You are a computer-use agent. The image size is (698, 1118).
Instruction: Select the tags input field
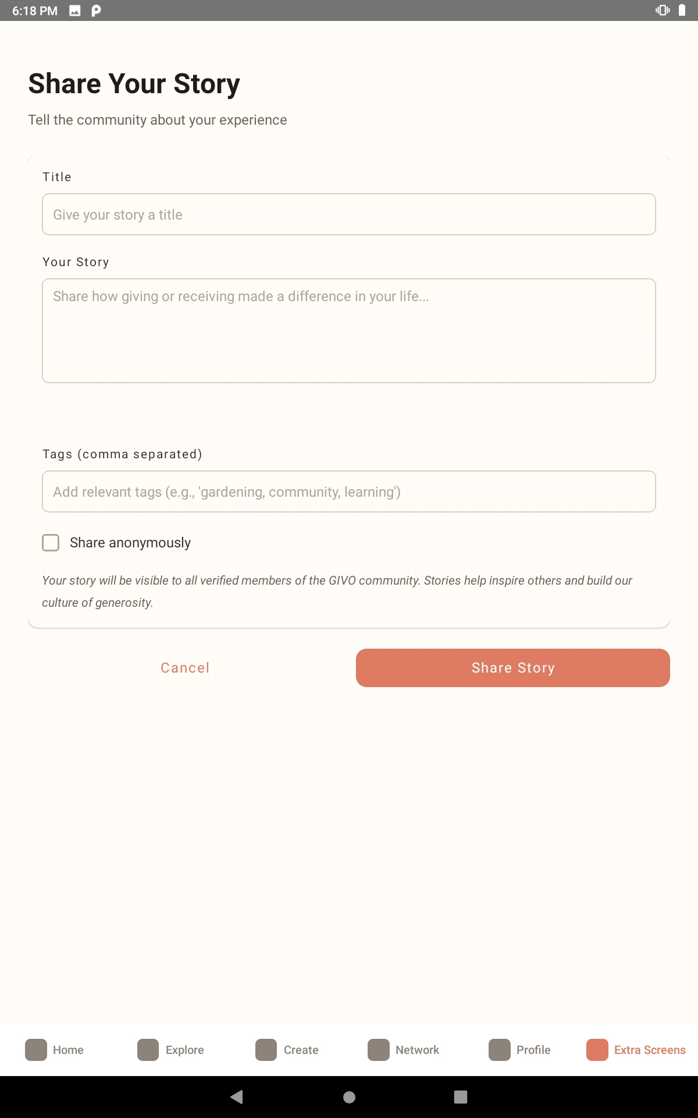click(x=349, y=491)
